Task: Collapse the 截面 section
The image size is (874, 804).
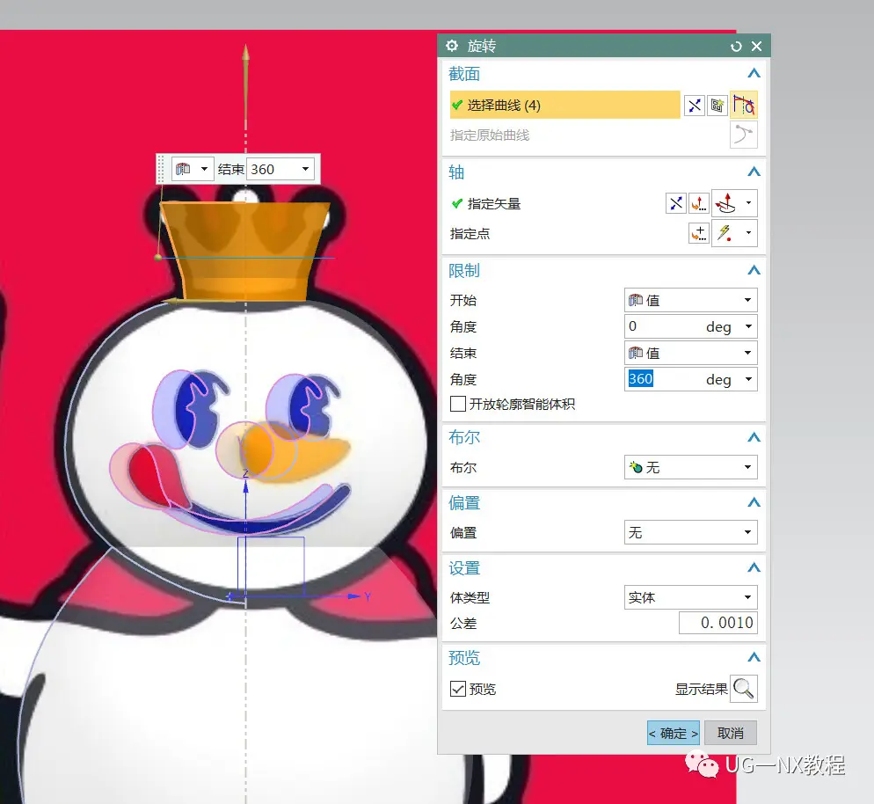Action: [x=754, y=74]
